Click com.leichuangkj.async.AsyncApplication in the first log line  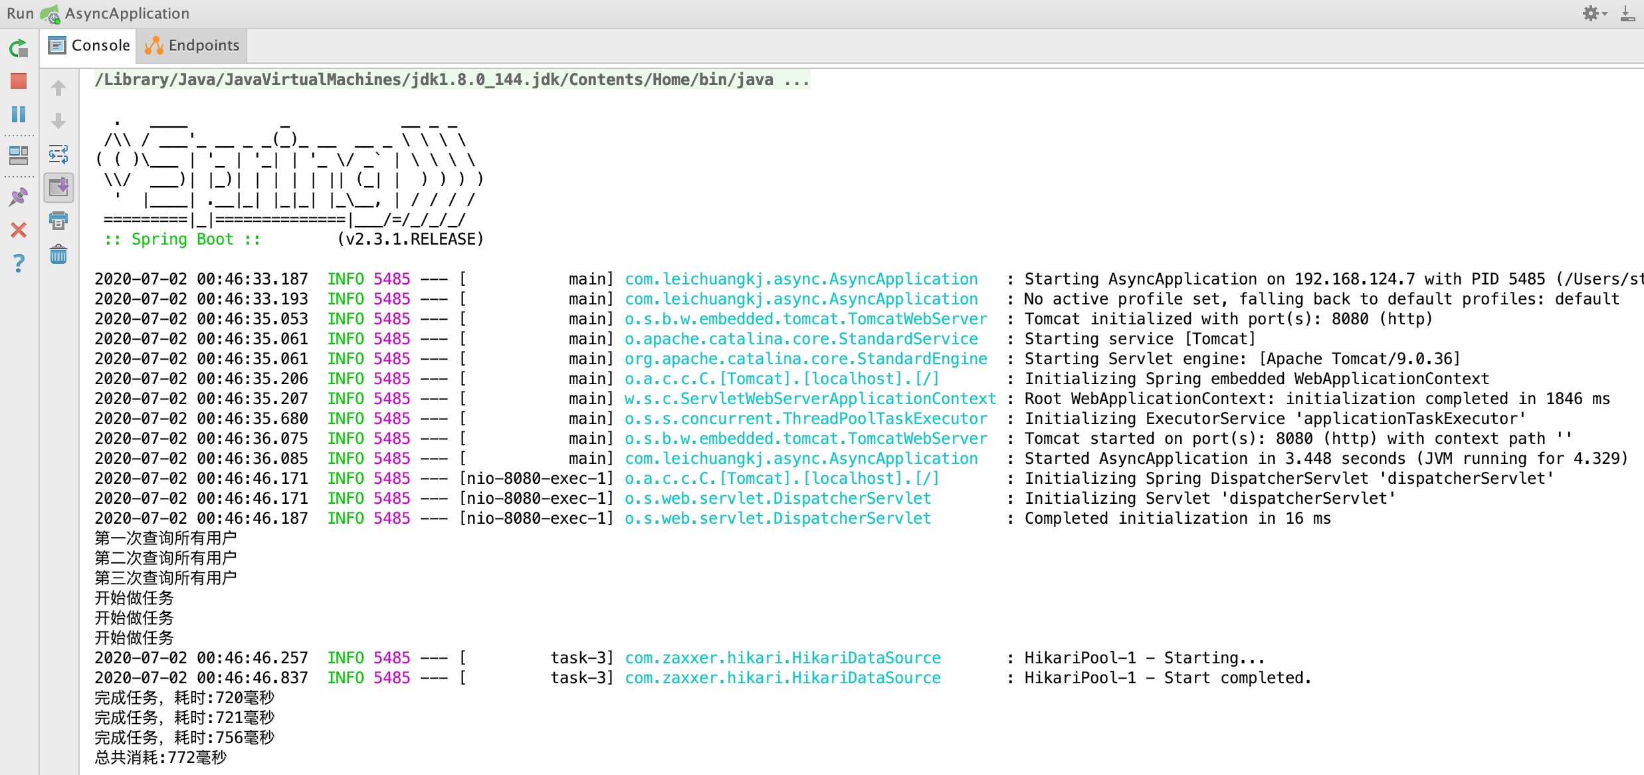(801, 279)
